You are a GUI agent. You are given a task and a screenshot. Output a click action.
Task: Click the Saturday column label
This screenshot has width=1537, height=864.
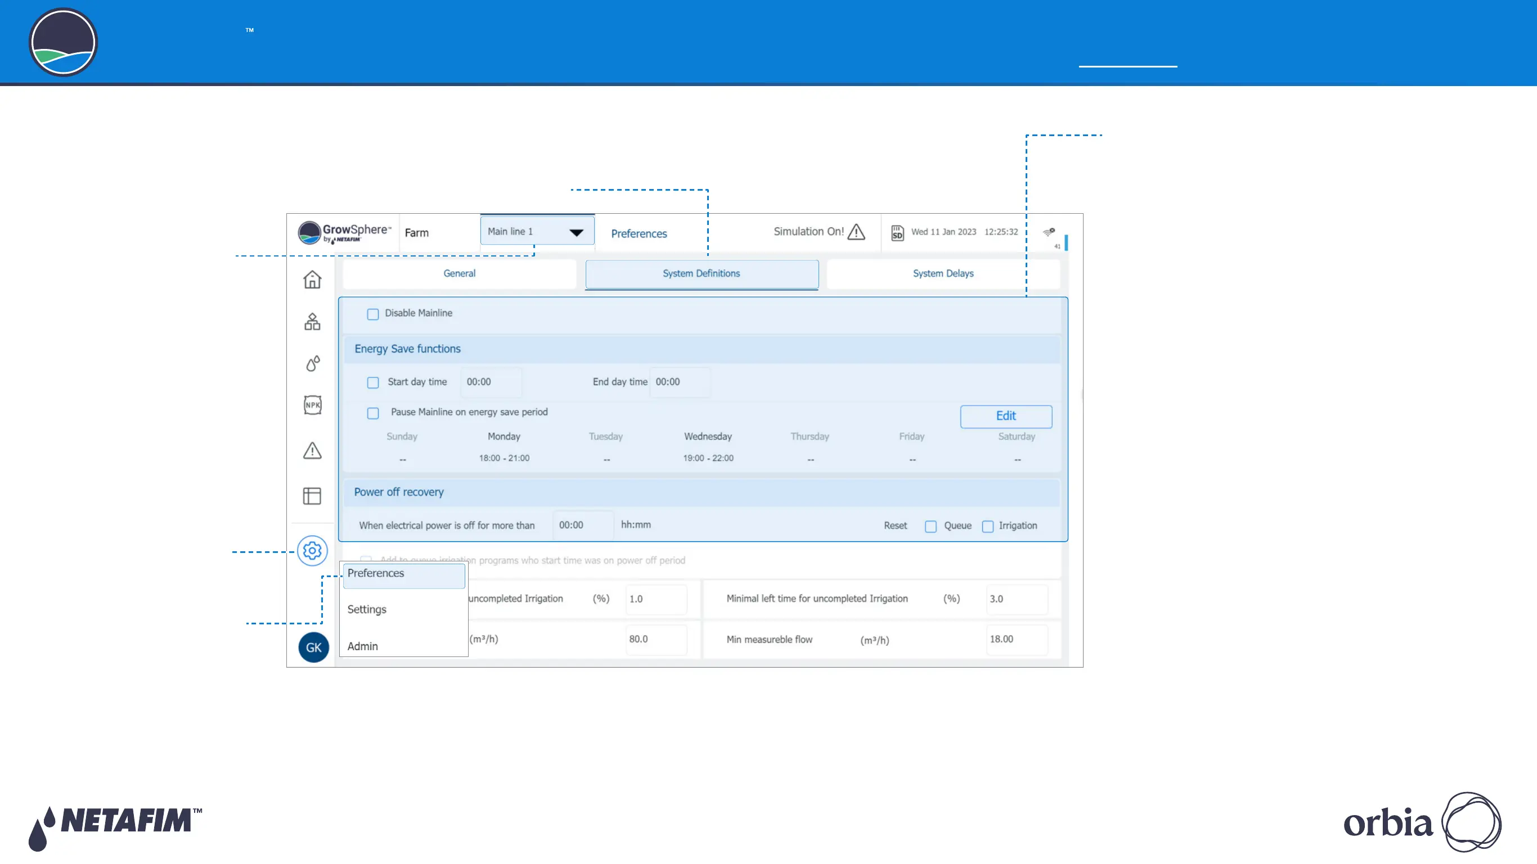point(1017,436)
